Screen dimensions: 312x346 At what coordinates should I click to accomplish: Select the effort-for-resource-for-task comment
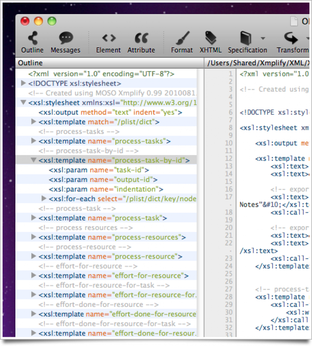coord(106,285)
